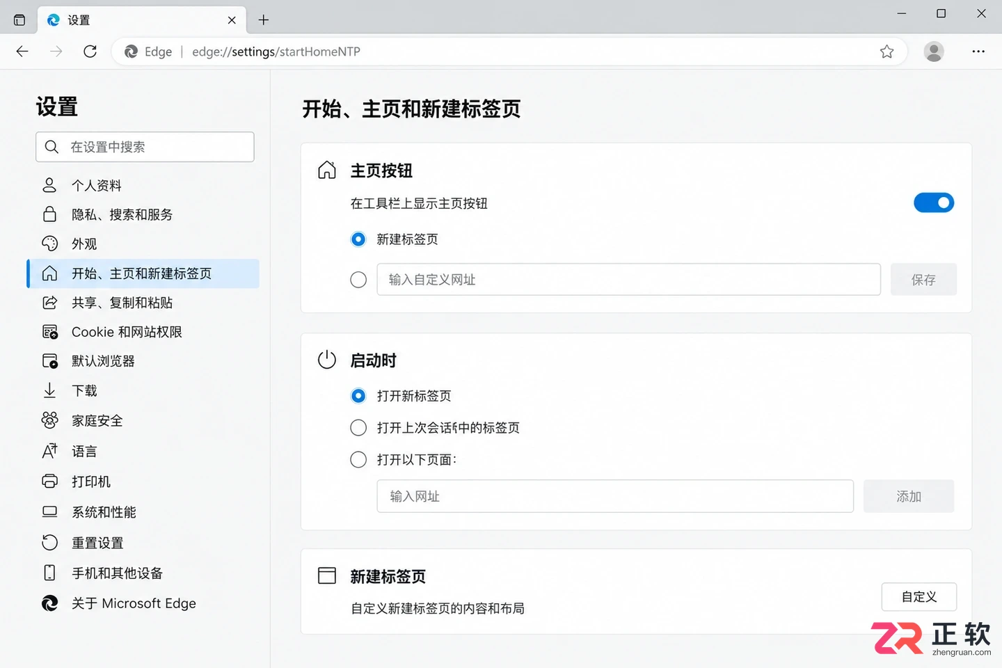Reload the settings page

[x=90, y=51]
